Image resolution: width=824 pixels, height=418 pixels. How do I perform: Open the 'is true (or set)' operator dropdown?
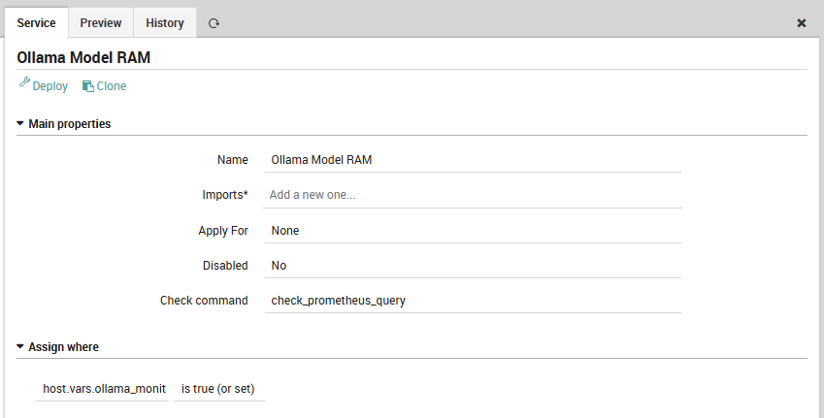219,388
